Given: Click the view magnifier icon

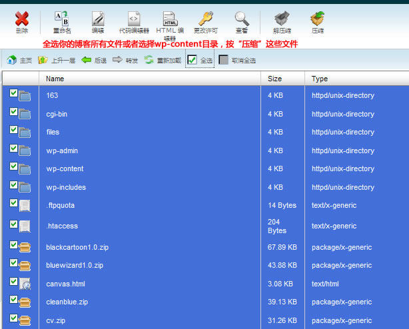Looking at the screenshot, I should (x=242, y=19).
